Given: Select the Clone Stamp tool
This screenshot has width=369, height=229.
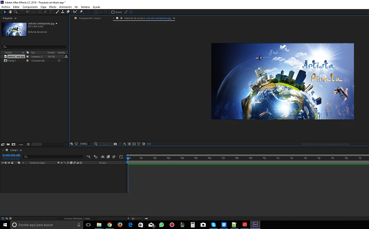Looking at the screenshot, I should tap(63, 12).
